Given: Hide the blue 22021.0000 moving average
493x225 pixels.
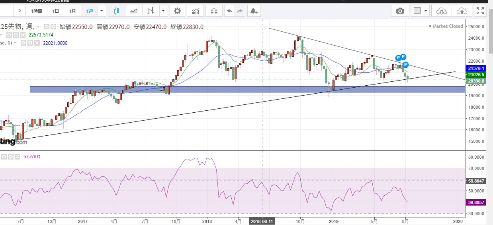Looking at the screenshot, I should 23,43.
